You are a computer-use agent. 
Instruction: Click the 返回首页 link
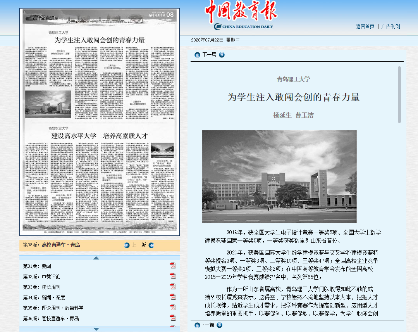coord(365,27)
